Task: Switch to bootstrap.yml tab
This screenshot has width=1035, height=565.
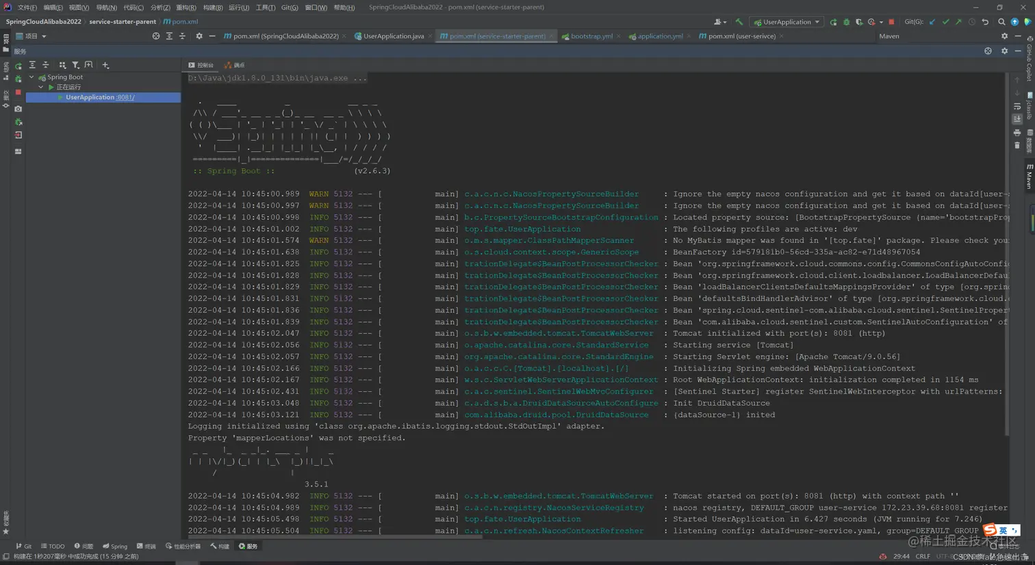Action: pos(591,36)
